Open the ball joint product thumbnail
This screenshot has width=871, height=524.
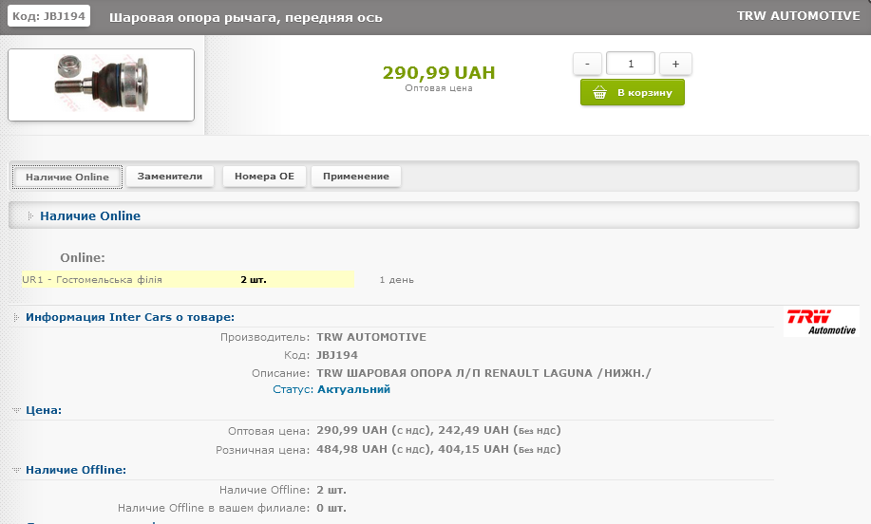(101, 84)
